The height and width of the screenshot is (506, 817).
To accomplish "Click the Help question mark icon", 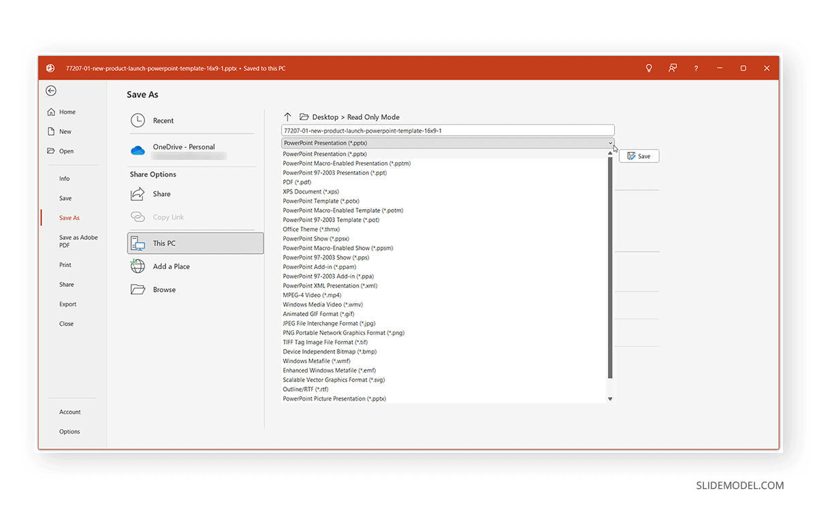I will 696,68.
